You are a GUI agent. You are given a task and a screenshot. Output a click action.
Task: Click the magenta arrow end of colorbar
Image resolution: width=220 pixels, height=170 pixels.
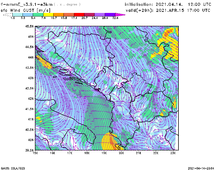pos(120,15)
